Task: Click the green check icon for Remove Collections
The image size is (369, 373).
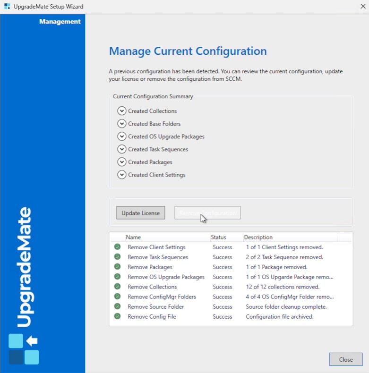Action: point(117,287)
